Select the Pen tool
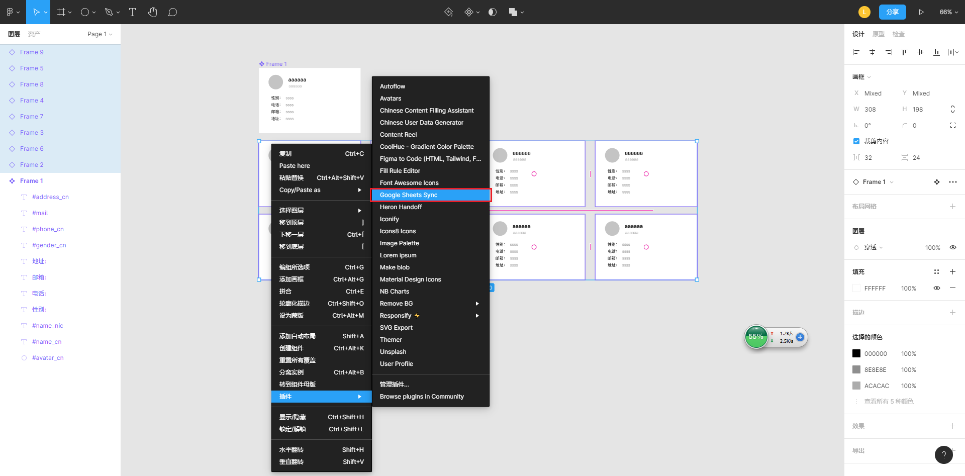The image size is (965, 476). pos(109,12)
